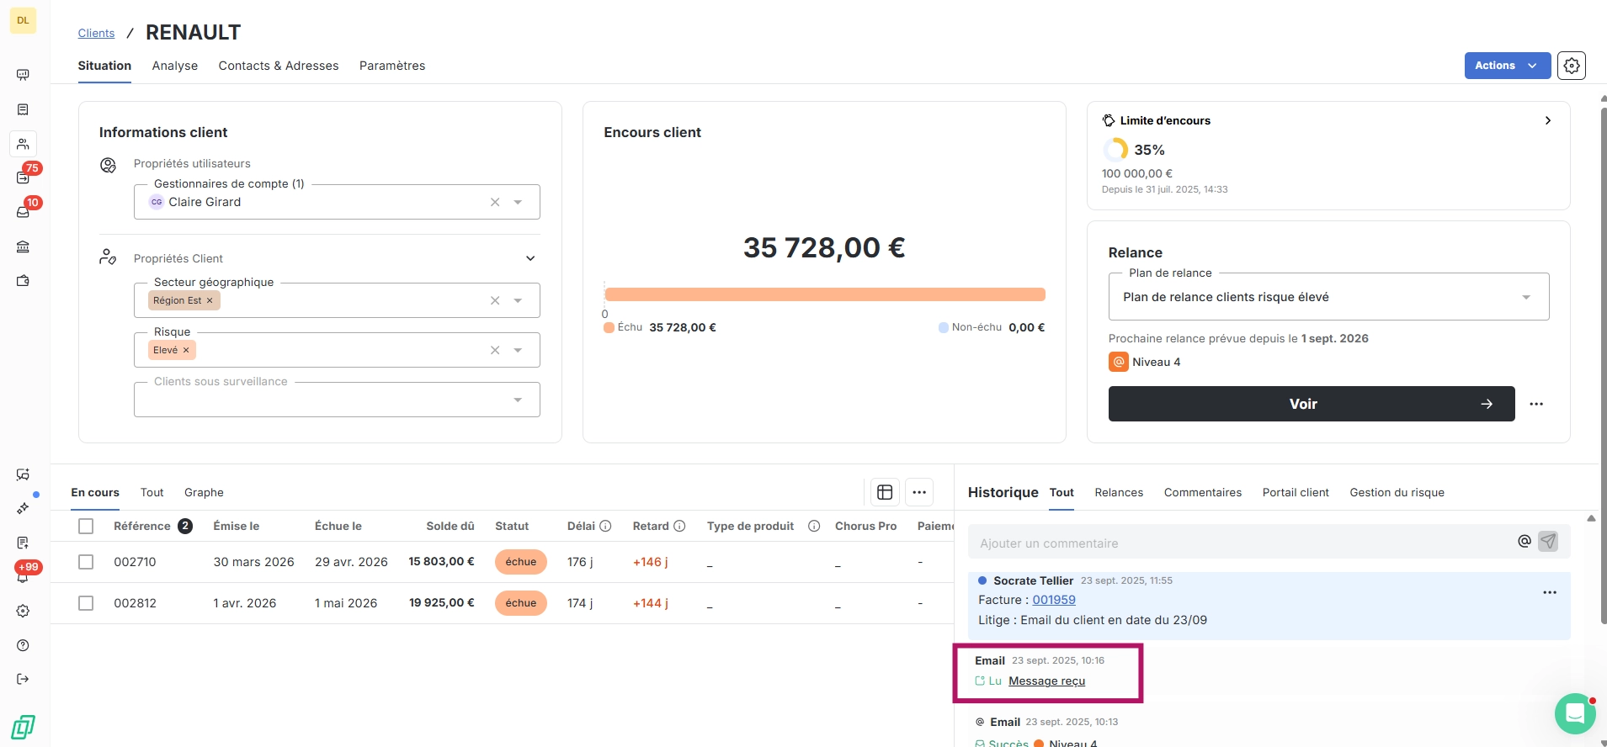Select the Graphe tab
The height and width of the screenshot is (747, 1607).
click(204, 492)
